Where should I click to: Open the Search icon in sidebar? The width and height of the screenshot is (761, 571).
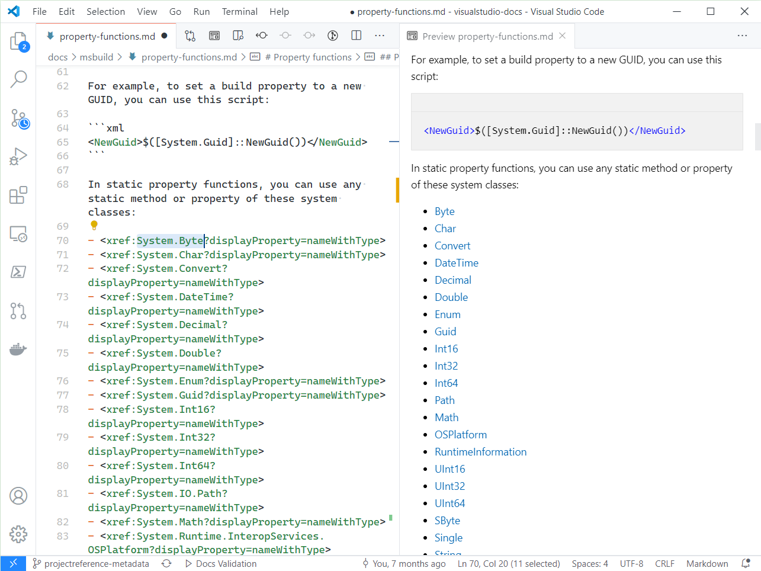[18, 78]
